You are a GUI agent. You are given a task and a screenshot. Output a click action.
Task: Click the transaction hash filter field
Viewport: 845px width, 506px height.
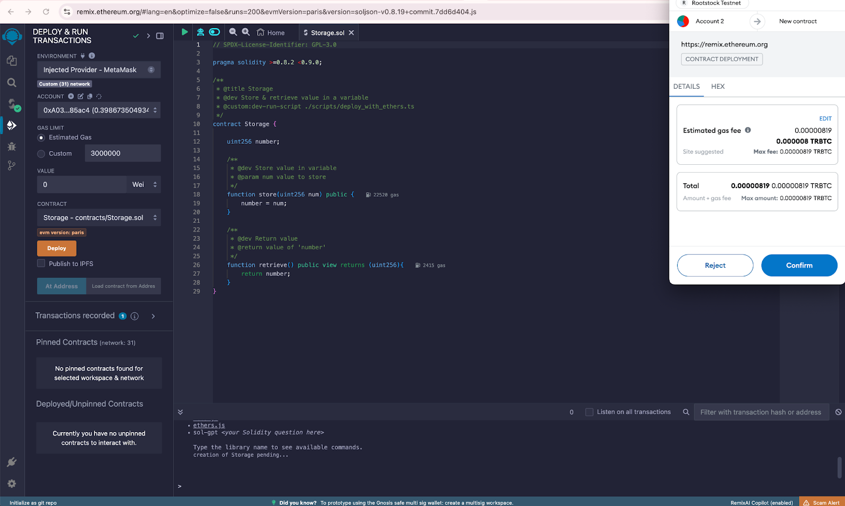click(760, 411)
